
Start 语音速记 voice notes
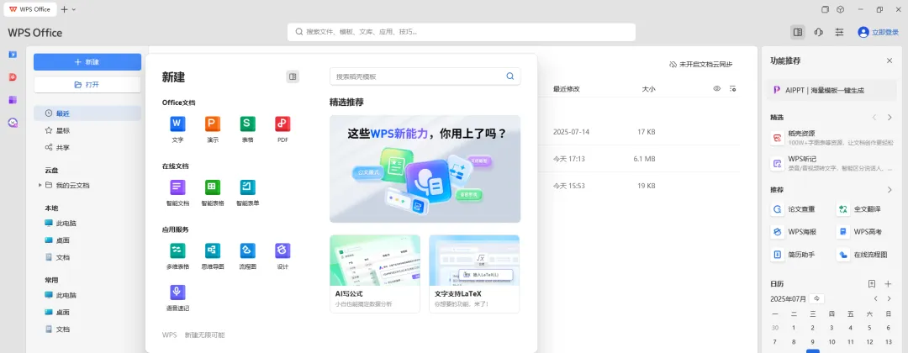(177, 298)
